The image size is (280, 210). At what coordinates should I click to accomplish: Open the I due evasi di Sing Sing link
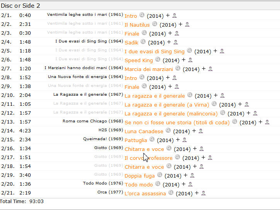point(154,52)
